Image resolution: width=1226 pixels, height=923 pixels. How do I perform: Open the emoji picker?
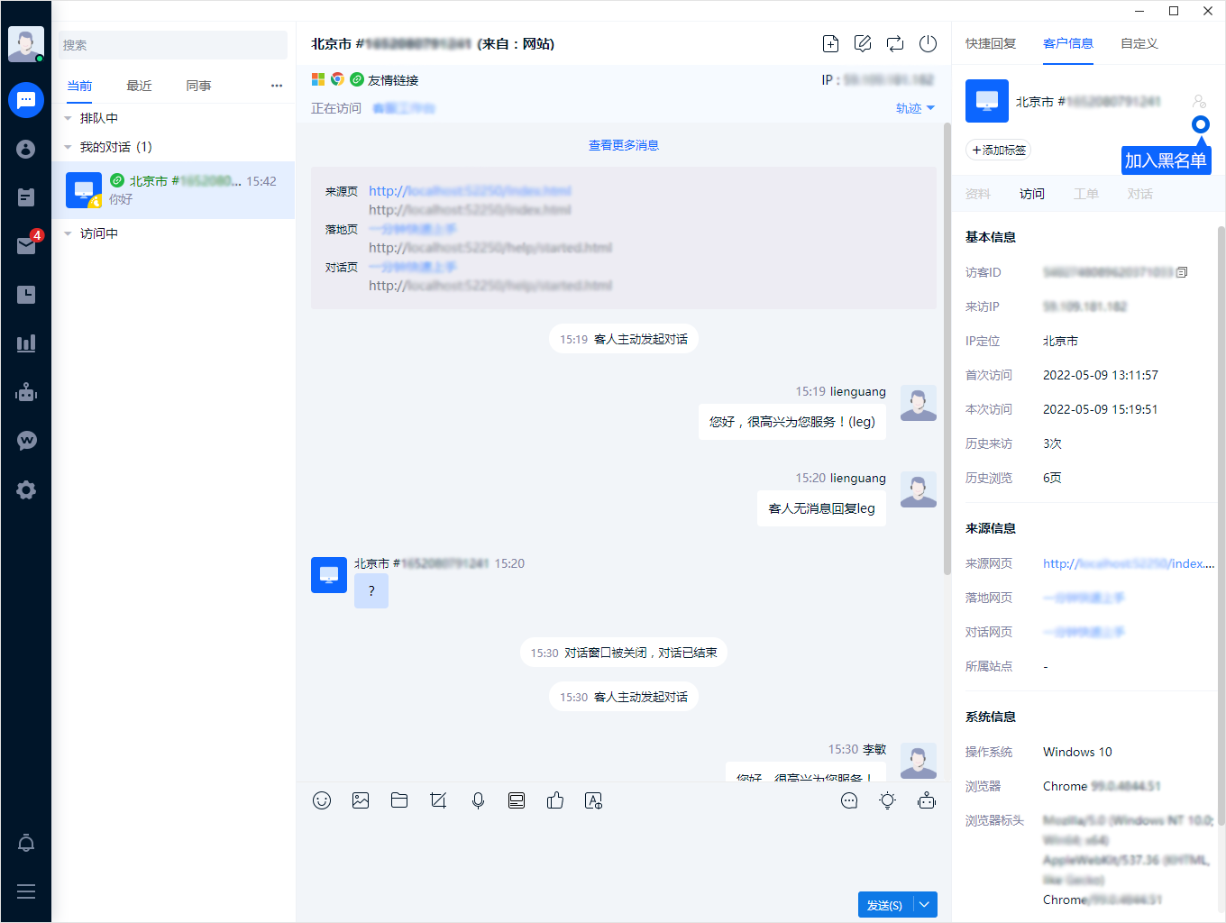(322, 800)
